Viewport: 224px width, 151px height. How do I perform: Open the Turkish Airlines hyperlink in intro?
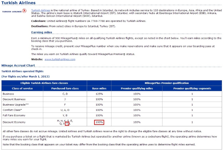41,10
